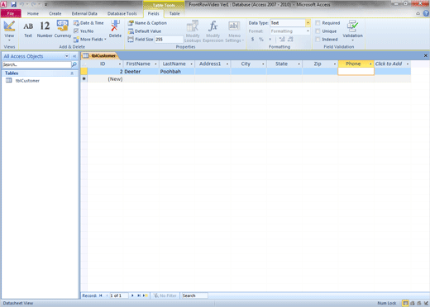This screenshot has height=307, width=430.
Task: Apply currency dollar sign format
Action: (252, 40)
